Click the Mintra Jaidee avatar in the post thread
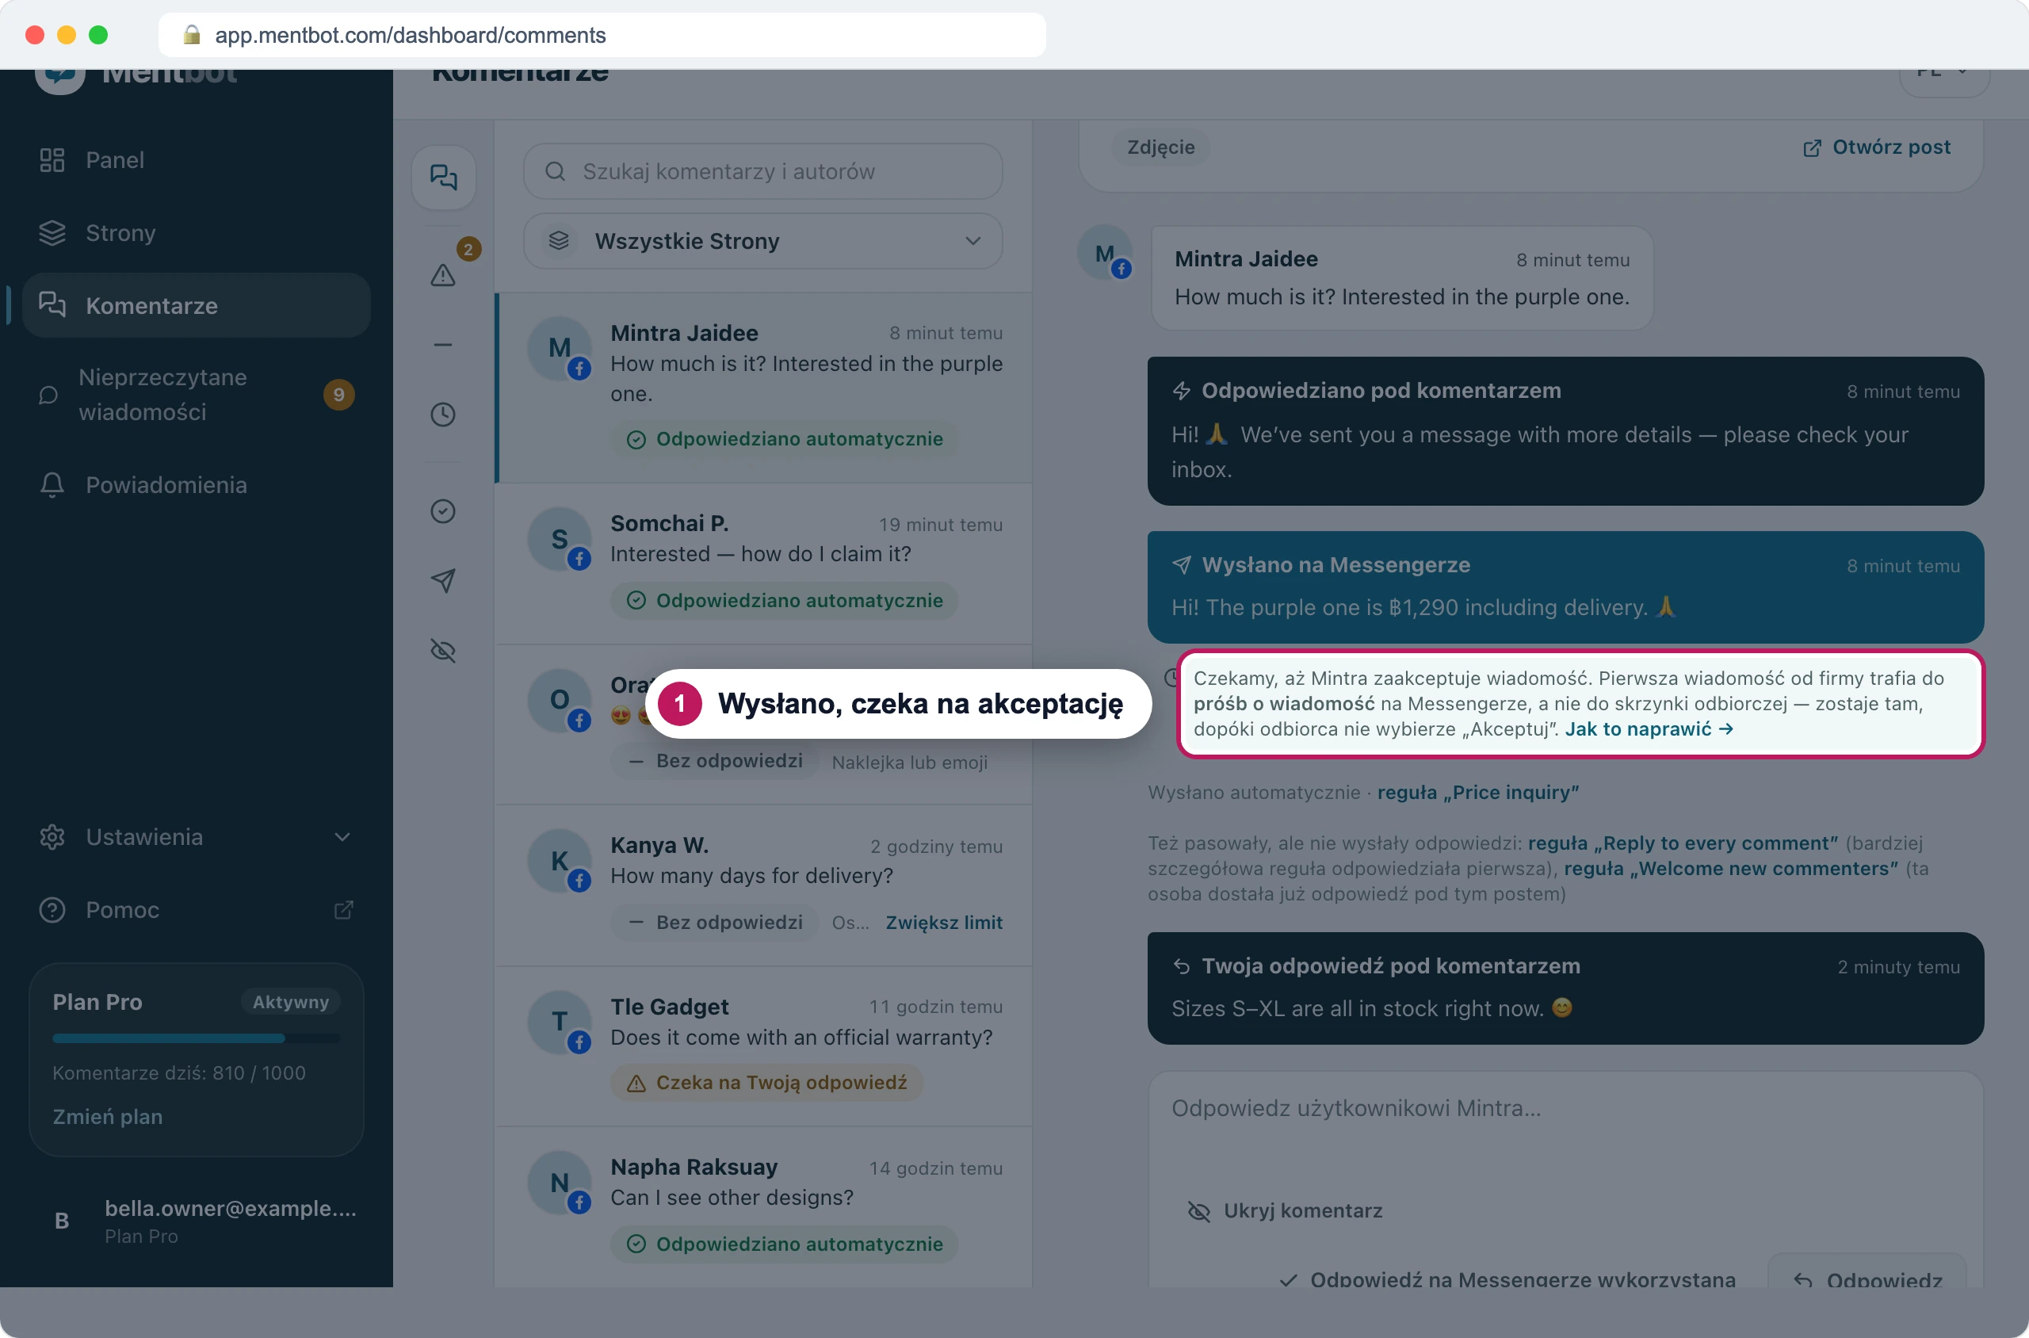 click(x=1105, y=254)
